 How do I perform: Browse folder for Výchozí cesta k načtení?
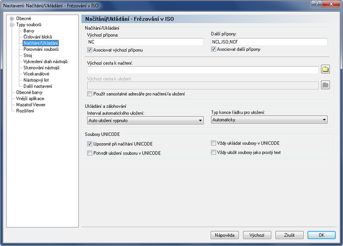(325, 69)
